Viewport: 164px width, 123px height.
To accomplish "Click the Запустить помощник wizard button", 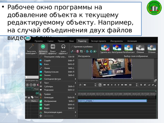I will pyautogui.click(x=31, y=49).
